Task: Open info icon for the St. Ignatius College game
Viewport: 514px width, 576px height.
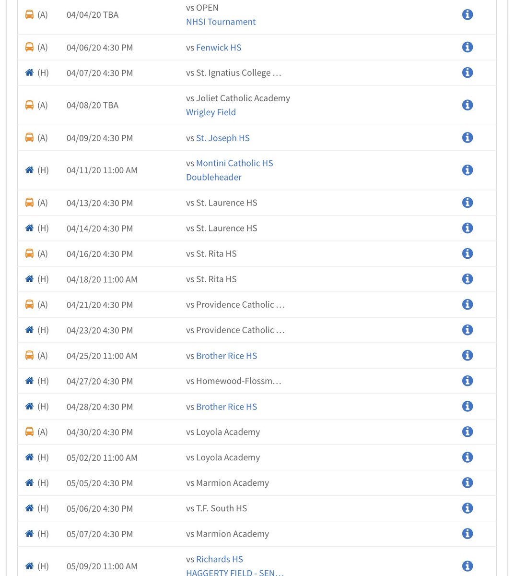Action: (467, 72)
